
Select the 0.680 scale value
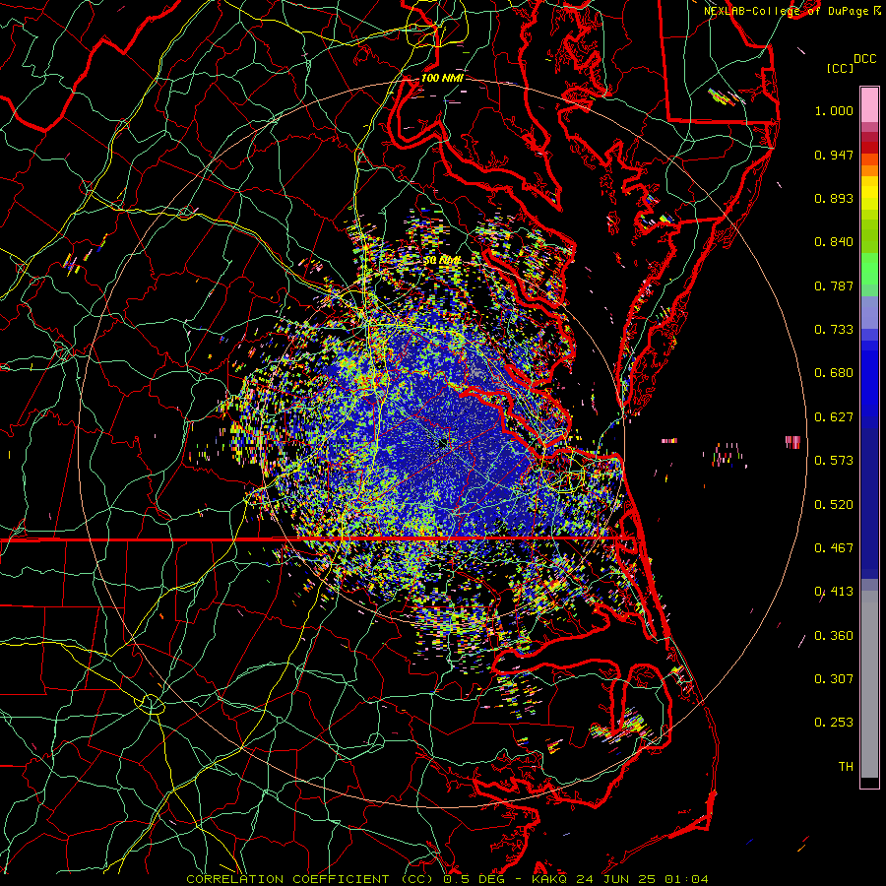tap(834, 373)
